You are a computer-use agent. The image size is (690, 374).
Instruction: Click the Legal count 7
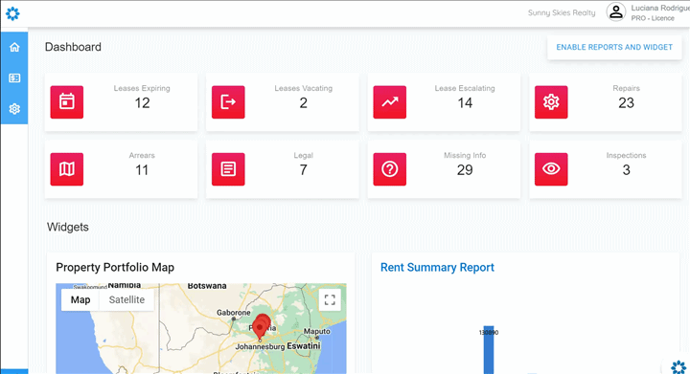[303, 170]
